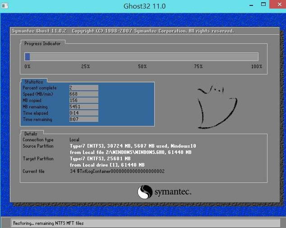
Task: Click the 50% progress scale label
Action: (142, 66)
